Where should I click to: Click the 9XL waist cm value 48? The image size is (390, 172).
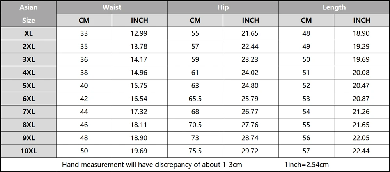coord(84,138)
